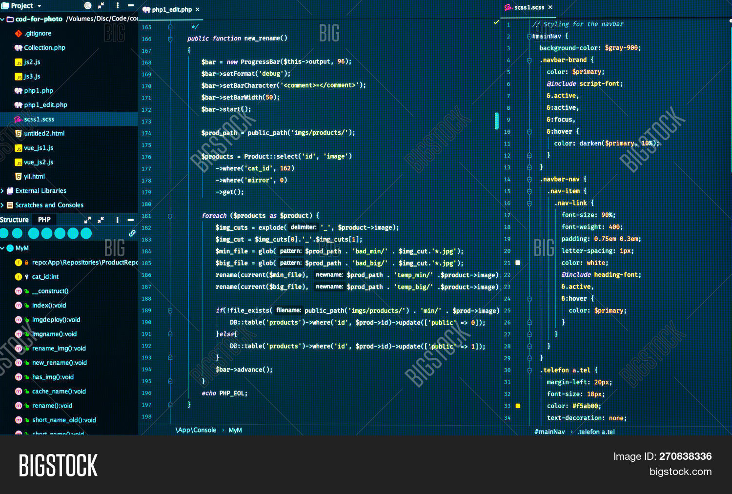Click the PHP elephant icon beside php1.php
The width and height of the screenshot is (732, 494).
pos(19,90)
